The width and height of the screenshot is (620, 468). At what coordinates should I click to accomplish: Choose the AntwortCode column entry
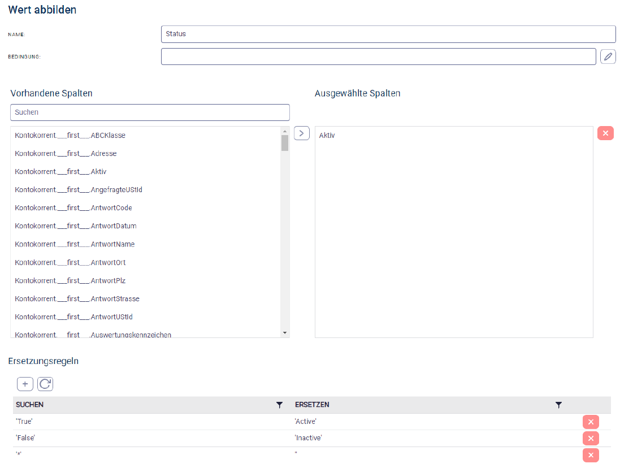[73, 208]
